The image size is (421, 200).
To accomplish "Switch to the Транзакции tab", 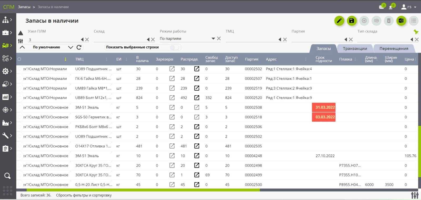I will point(355,48).
